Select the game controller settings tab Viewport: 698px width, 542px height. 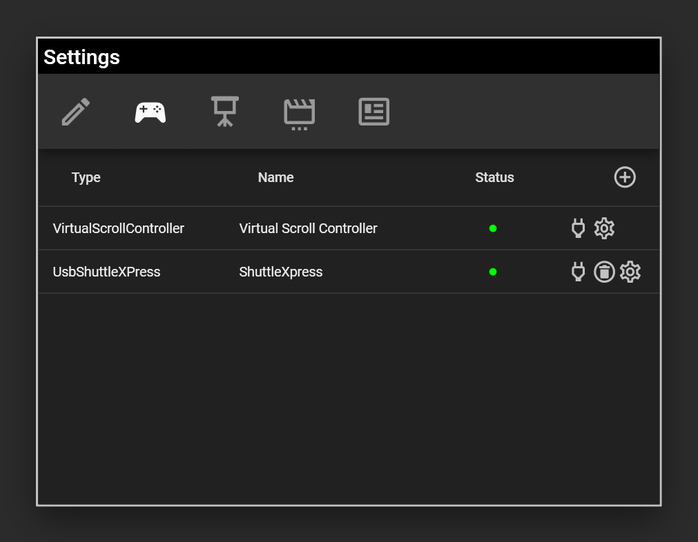tap(150, 112)
